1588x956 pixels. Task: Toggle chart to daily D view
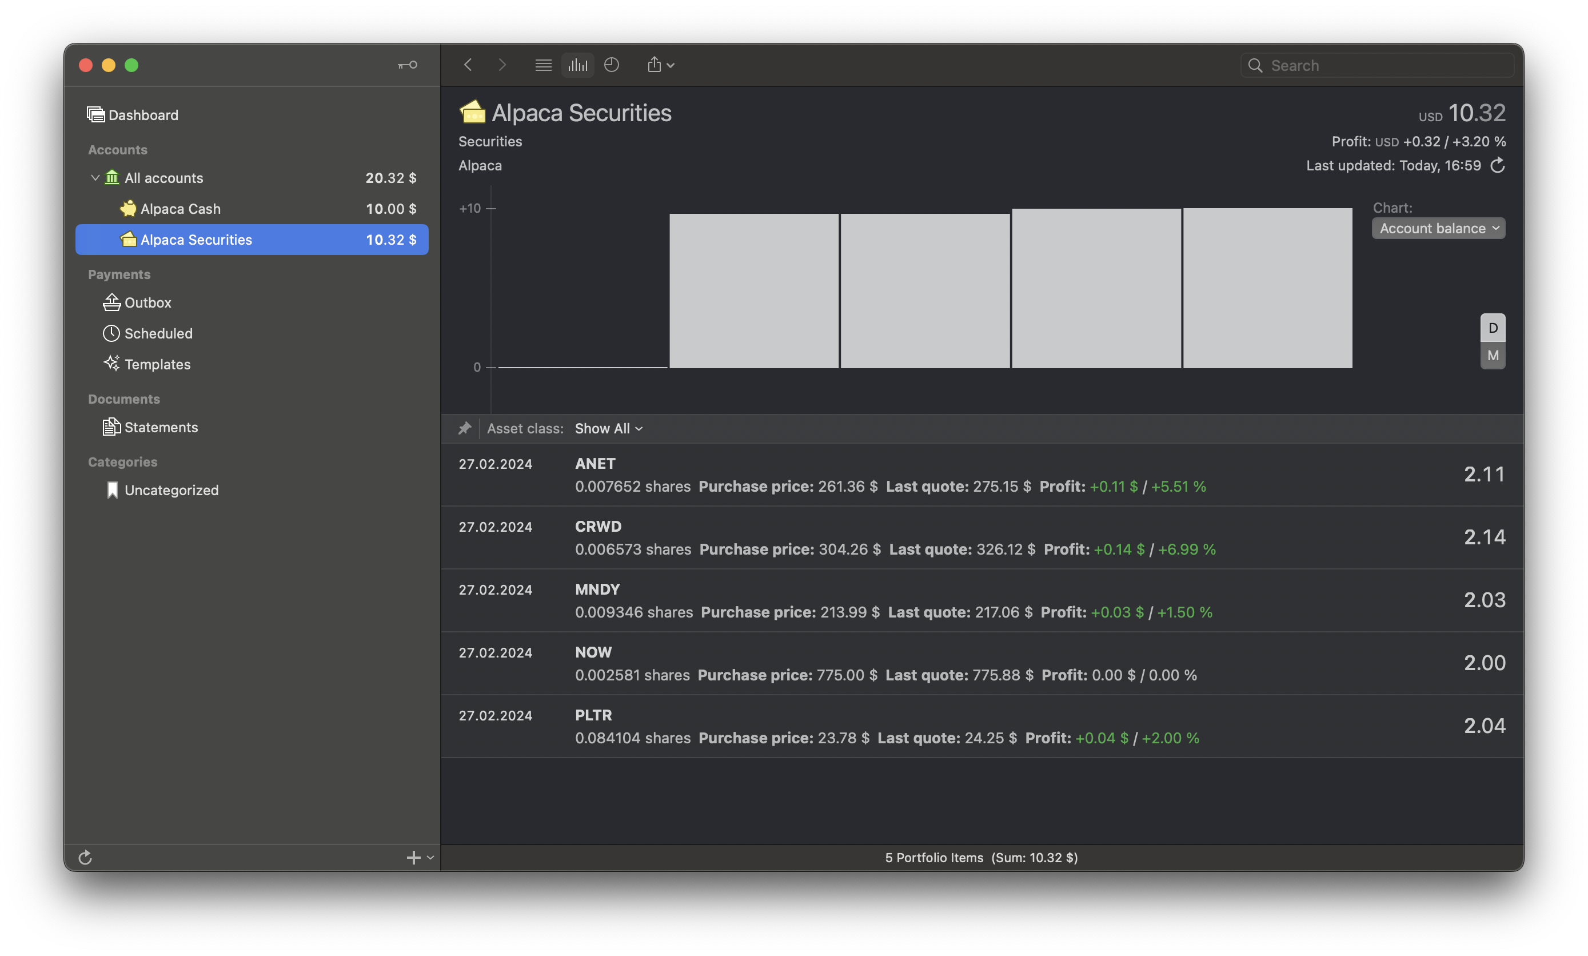click(1492, 328)
